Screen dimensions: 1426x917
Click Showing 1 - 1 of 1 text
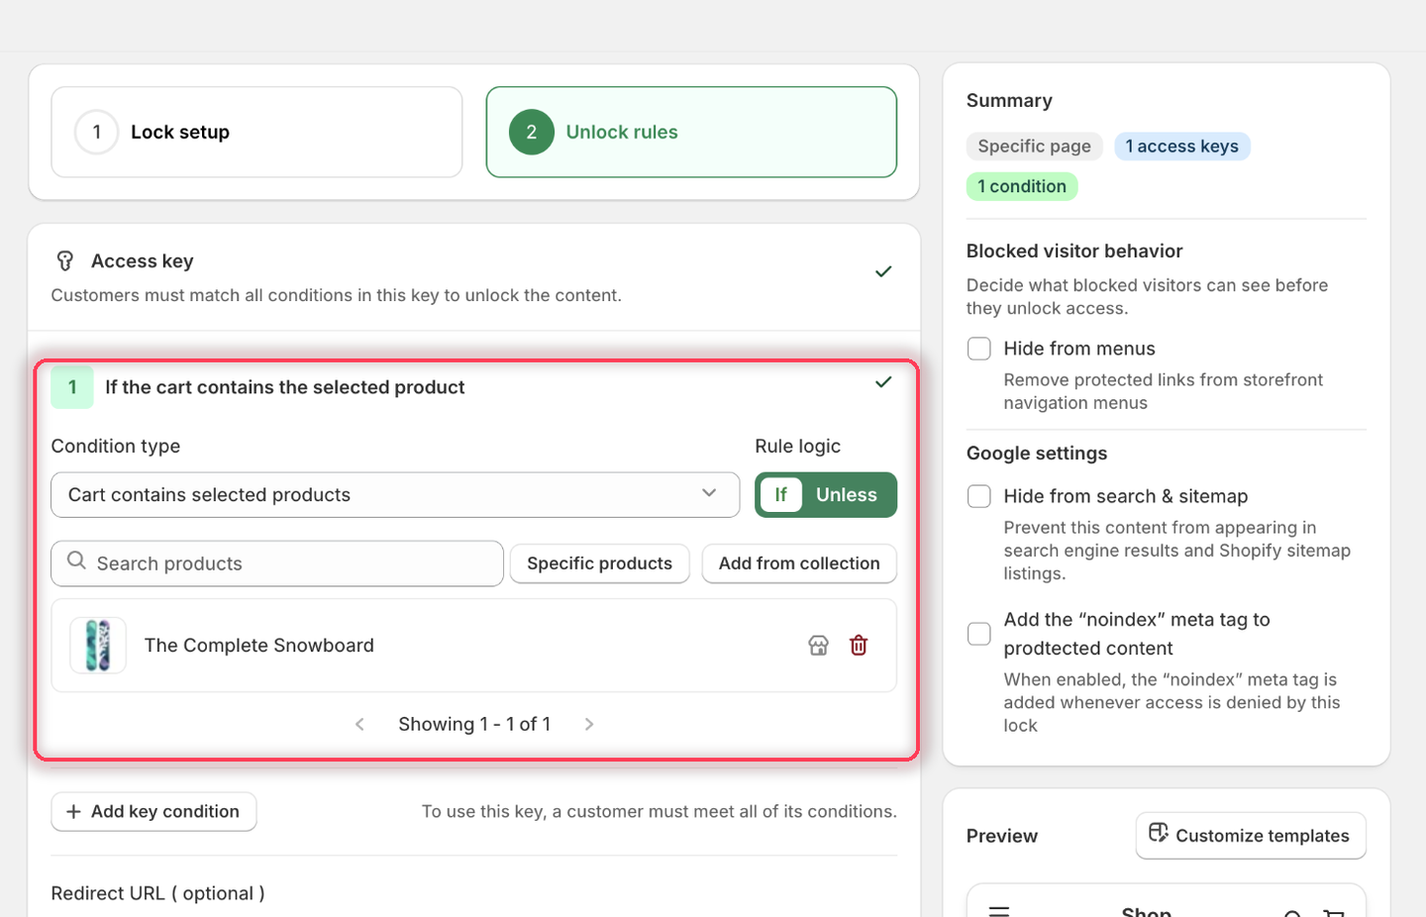[x=474, y=725]
